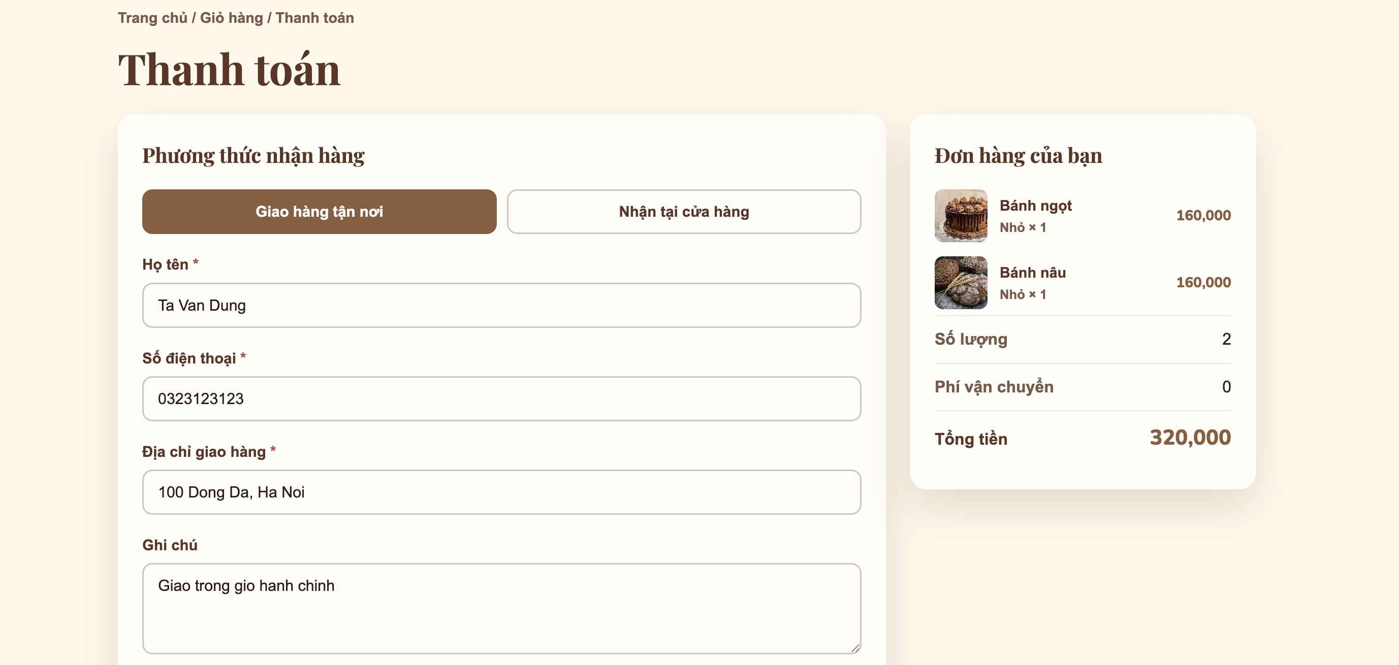Click the Họ tên input field

pos(501,305)
